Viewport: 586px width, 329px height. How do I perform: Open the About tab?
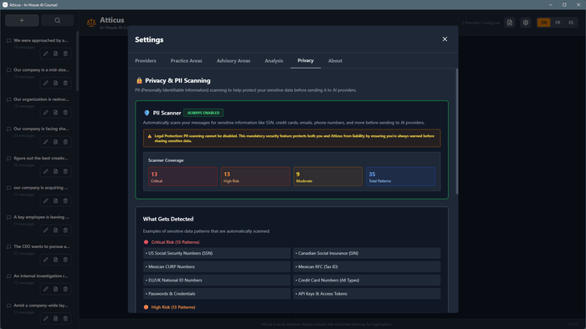tap(335, 61)
